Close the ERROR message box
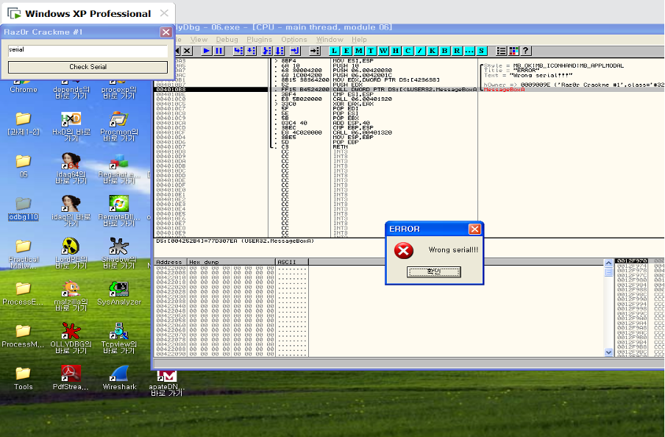 click(474, 229)
